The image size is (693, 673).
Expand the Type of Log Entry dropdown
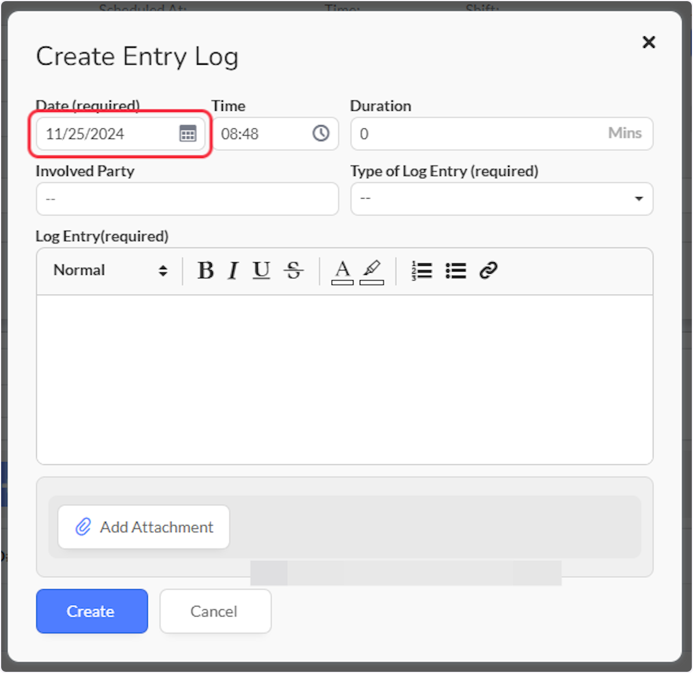[502, 199]
